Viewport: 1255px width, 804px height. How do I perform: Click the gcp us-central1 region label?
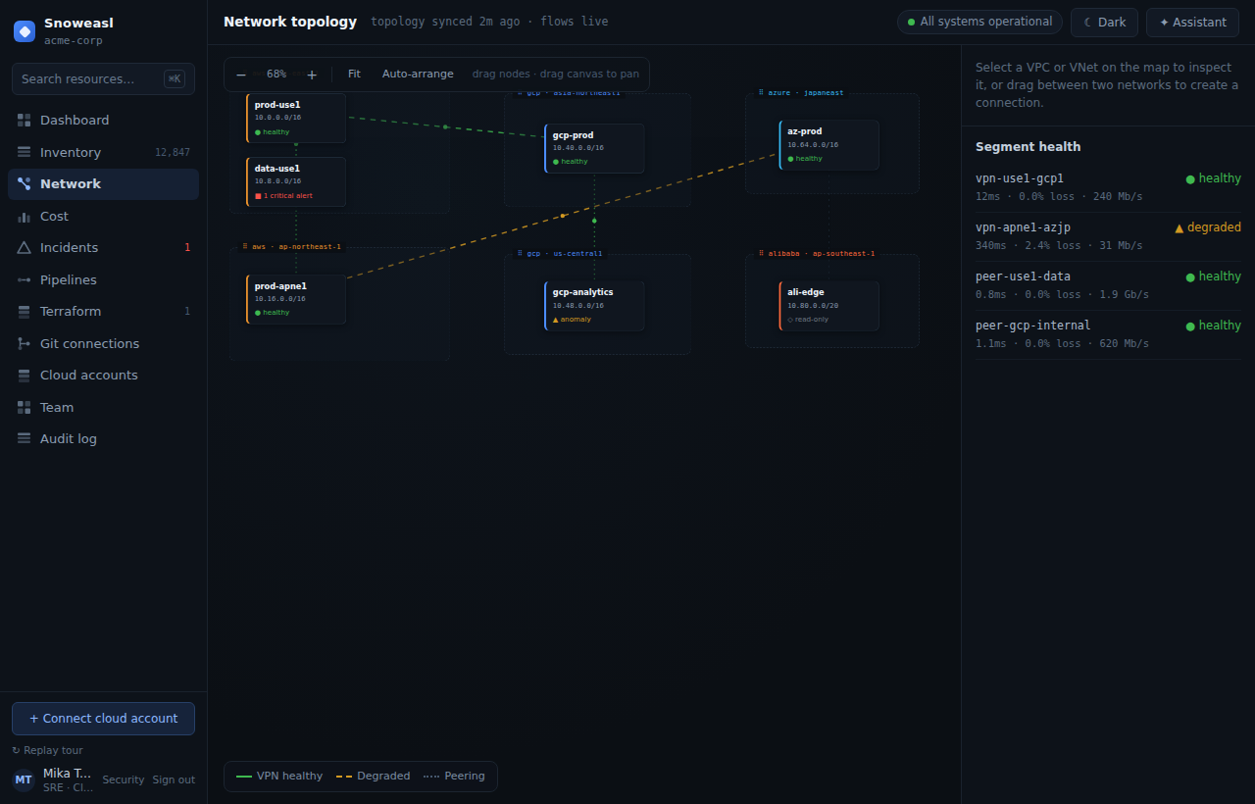pyautogui.click(x=560, y=254)
